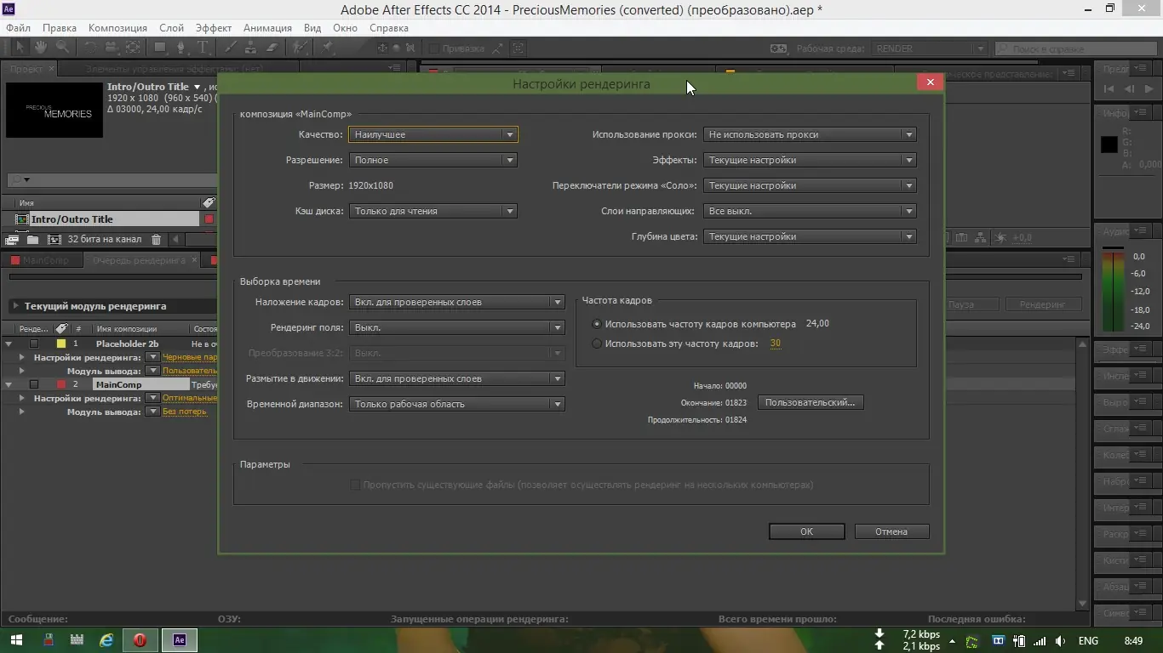Open the Слои направляющих dropdown
The width and height of the screenshot is (1163, 653).
pyautogui.click(x=810, y=211)
